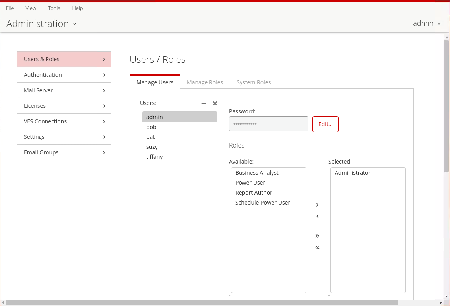Select Report Author in Available roles
Viewport: 450px width, 306px height.
[x=254, y=193]
